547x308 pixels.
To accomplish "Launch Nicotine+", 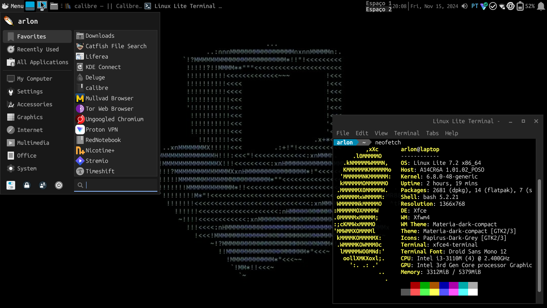I will coord(116,150).
